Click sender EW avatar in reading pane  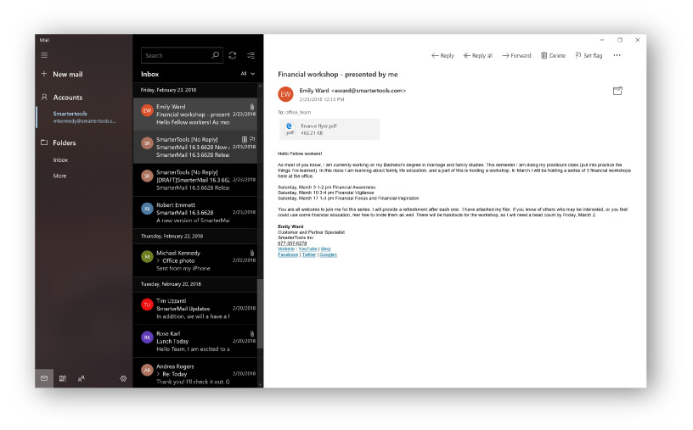[x=285, y=94]
